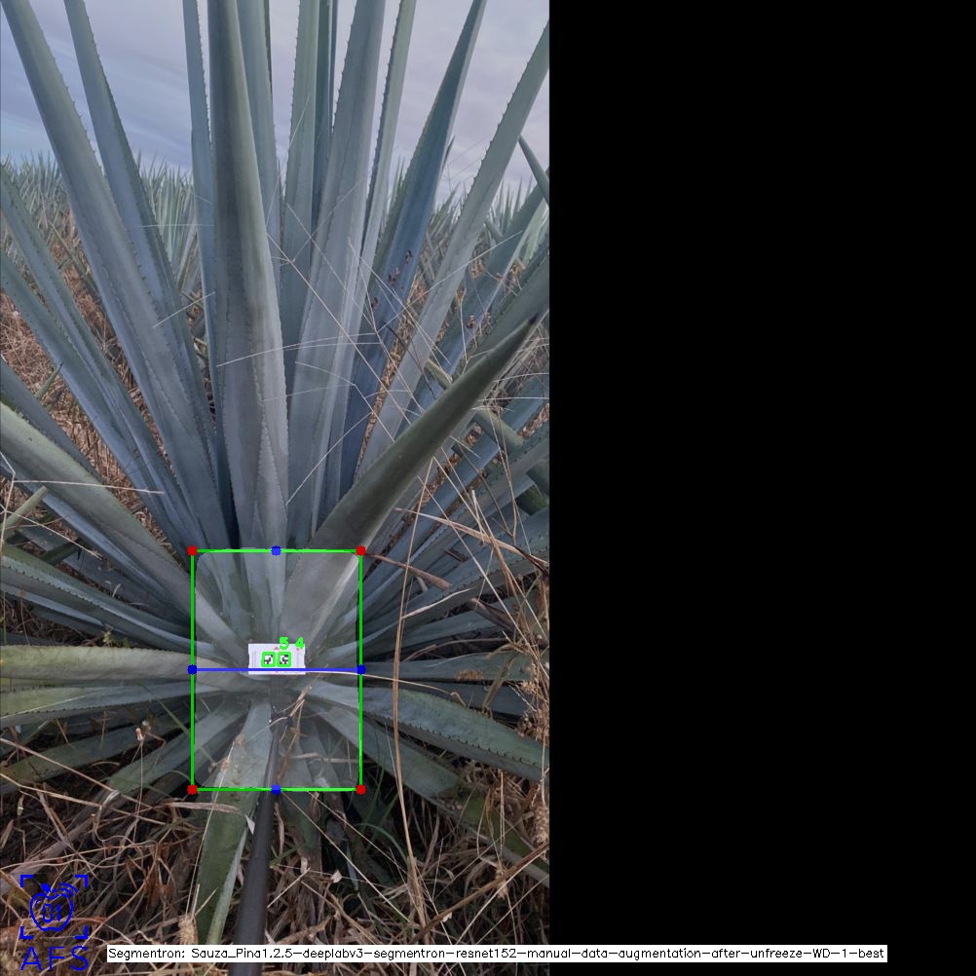Click the bottom-left red corner handle
Viewport: 976px width, 976px height.
[x=192, y=789]
